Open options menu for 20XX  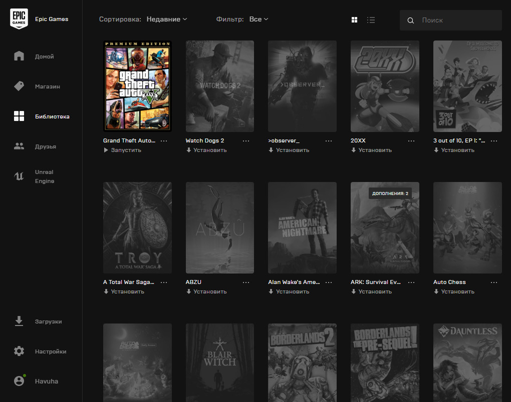[411, 141]
